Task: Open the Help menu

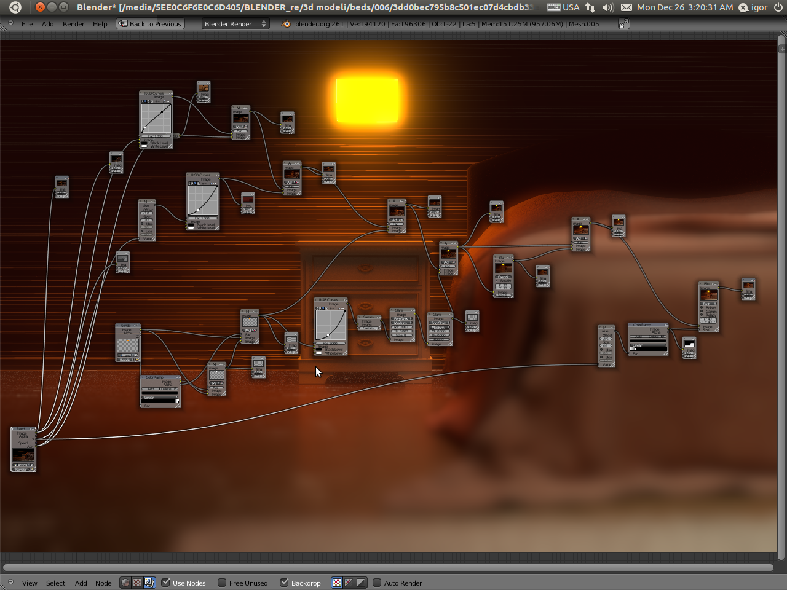Action: pyautogui.click(x=100, y=24)
